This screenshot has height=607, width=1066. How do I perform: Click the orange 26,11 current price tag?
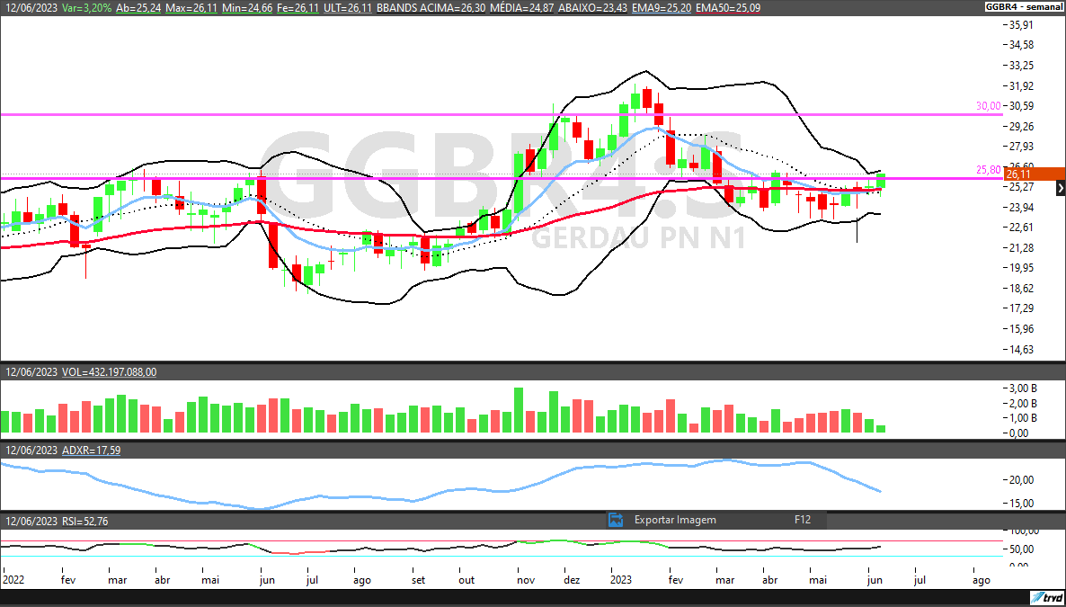[1033, 174]
